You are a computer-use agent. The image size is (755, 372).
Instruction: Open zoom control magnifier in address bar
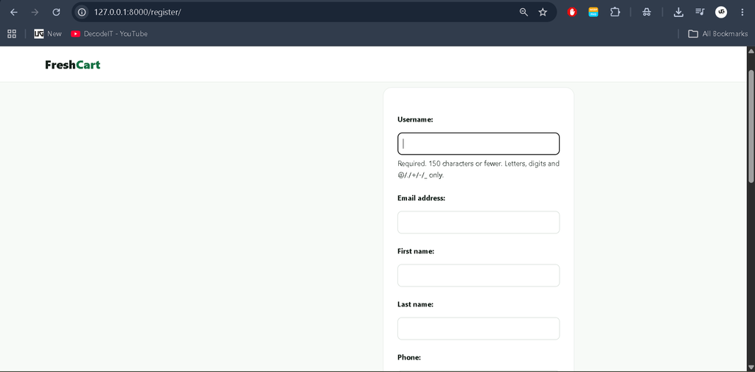click(524, 12)
